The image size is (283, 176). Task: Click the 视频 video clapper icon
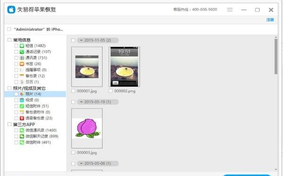22,100
